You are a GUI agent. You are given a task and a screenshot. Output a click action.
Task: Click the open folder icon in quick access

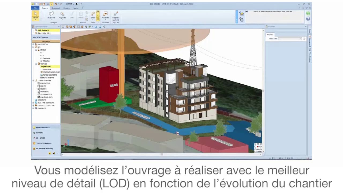tap(40, 4)
